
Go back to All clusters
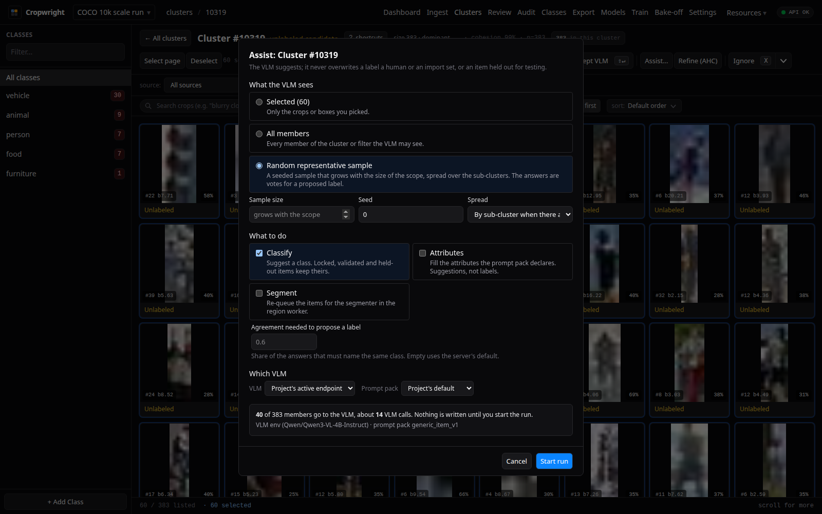pyautogui.click(x=165, y=38)
